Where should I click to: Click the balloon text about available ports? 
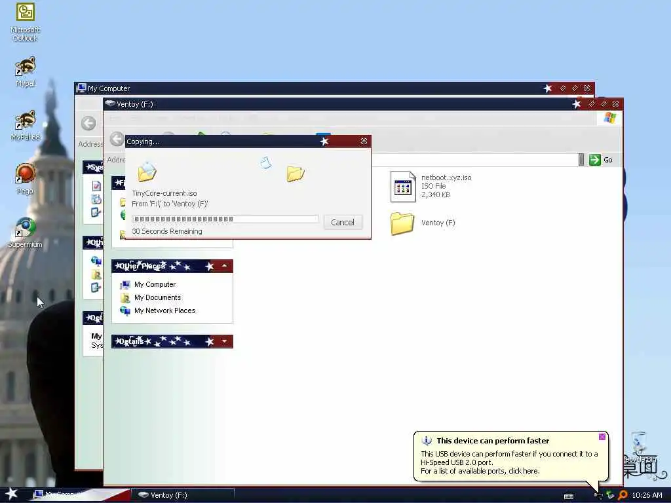pos(480,471)
